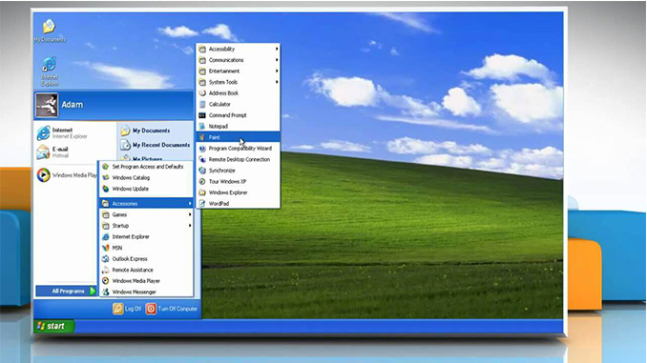Launch Calculator from Accessories

(x=238, y=104)
